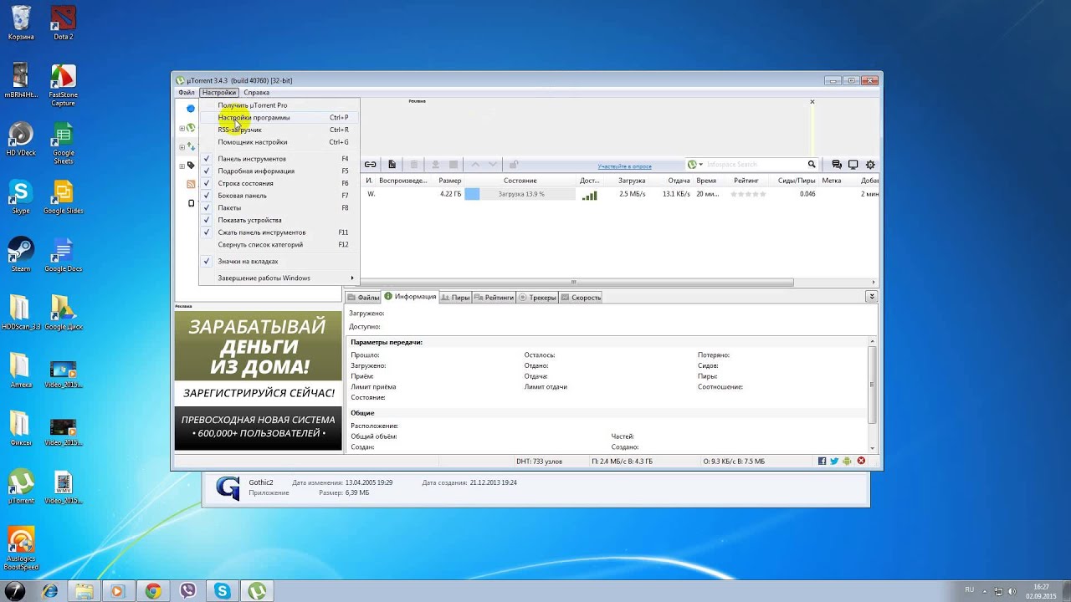This screenshot has width=1071, height=602.
Task: Switch to the 'Скорость' tab
Action: 581,297
